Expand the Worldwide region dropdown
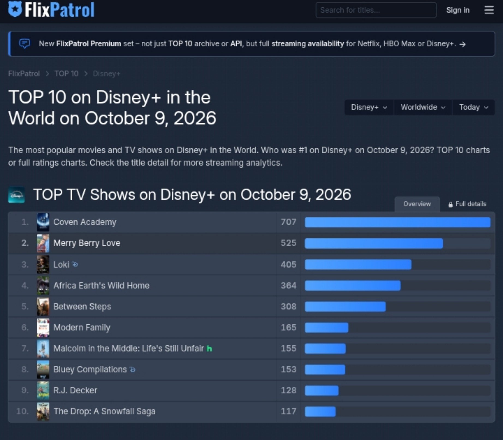 (423, 107)
